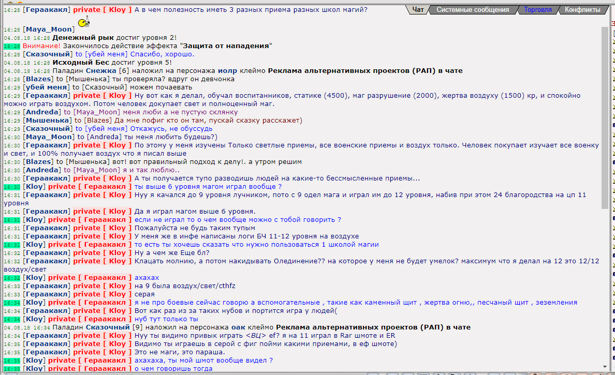Click sender Kloy in the short "ахахах" message
Viewport: 615px width, 375px height.
point(35,277)
